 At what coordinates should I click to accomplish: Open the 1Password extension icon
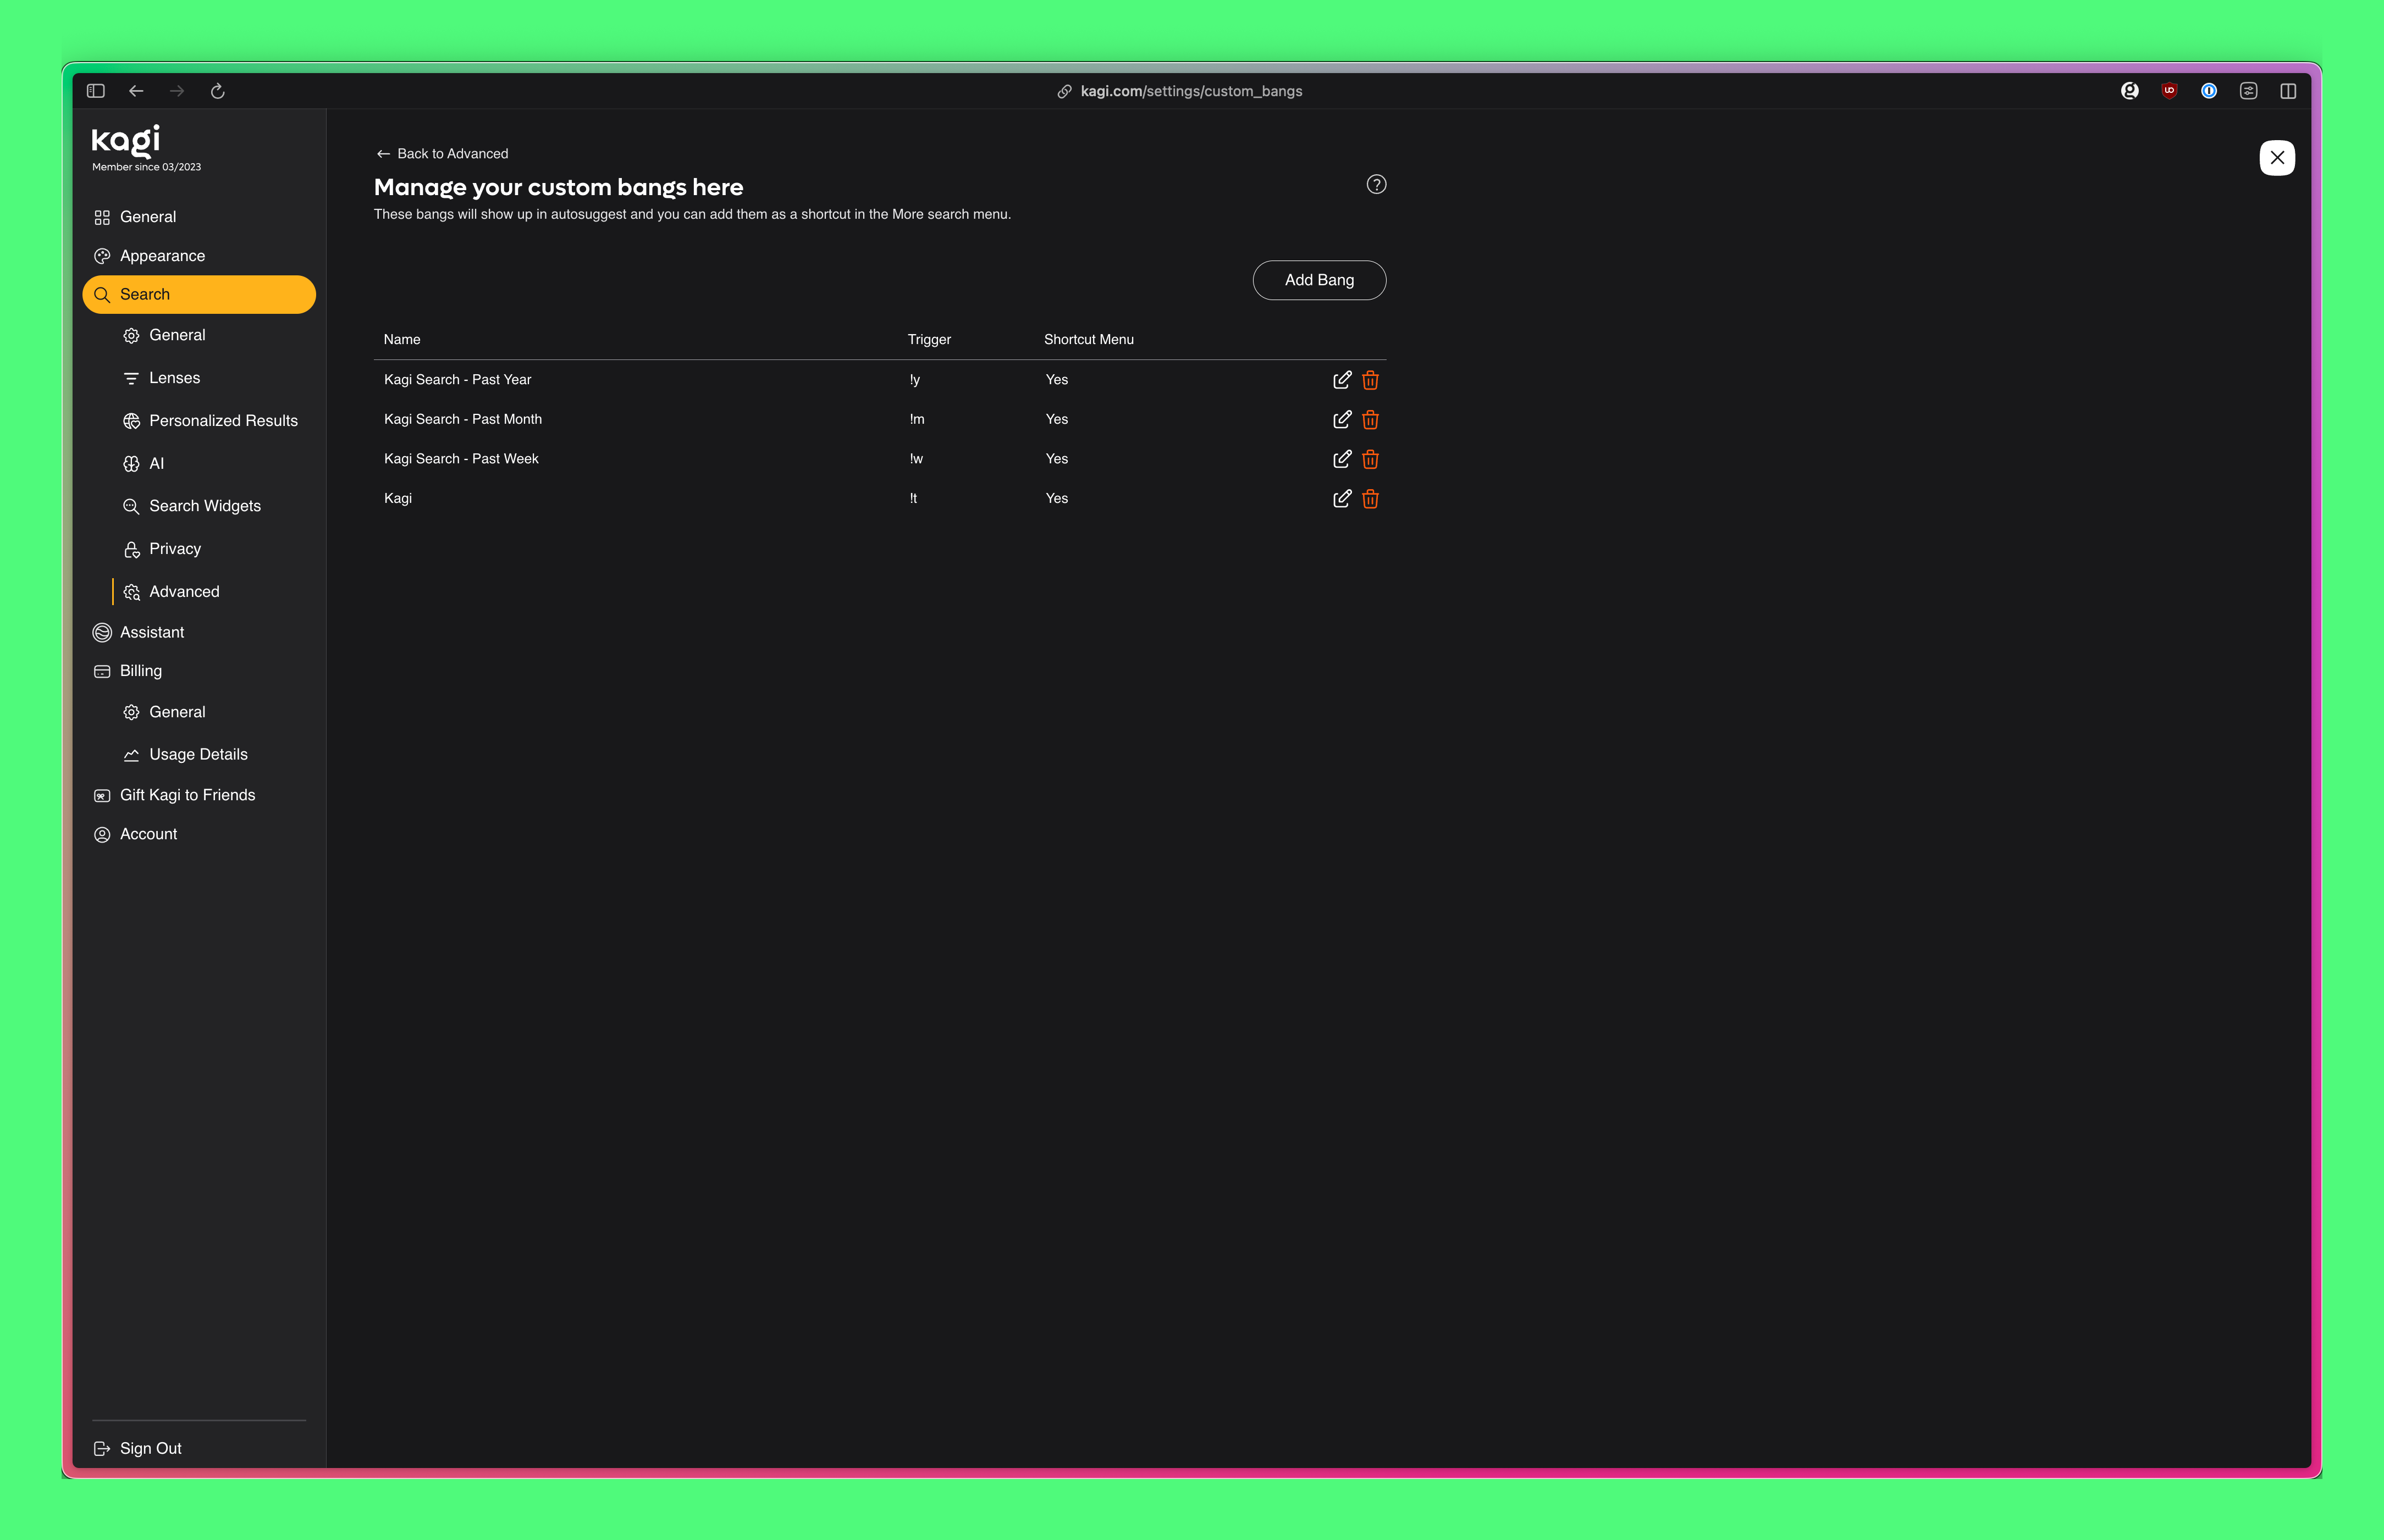[2208, 91]
